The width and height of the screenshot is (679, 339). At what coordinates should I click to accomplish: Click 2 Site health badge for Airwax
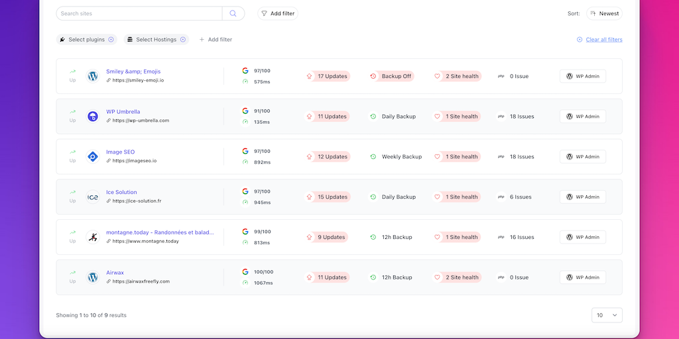click(458, 277)
